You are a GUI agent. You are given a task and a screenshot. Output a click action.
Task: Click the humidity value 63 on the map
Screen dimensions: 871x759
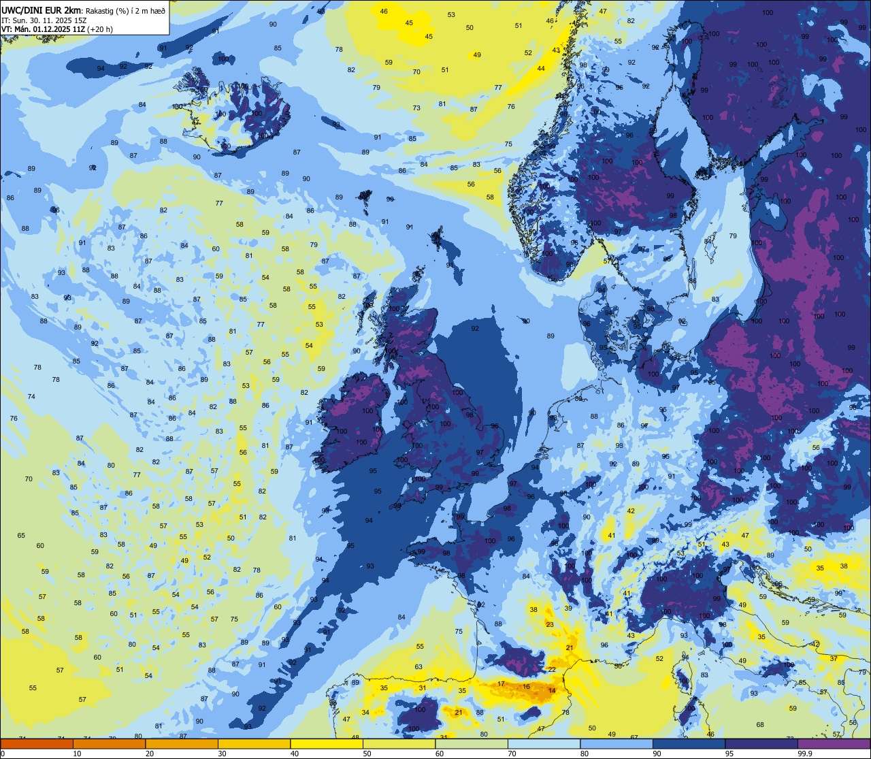[x=418, y=666]
